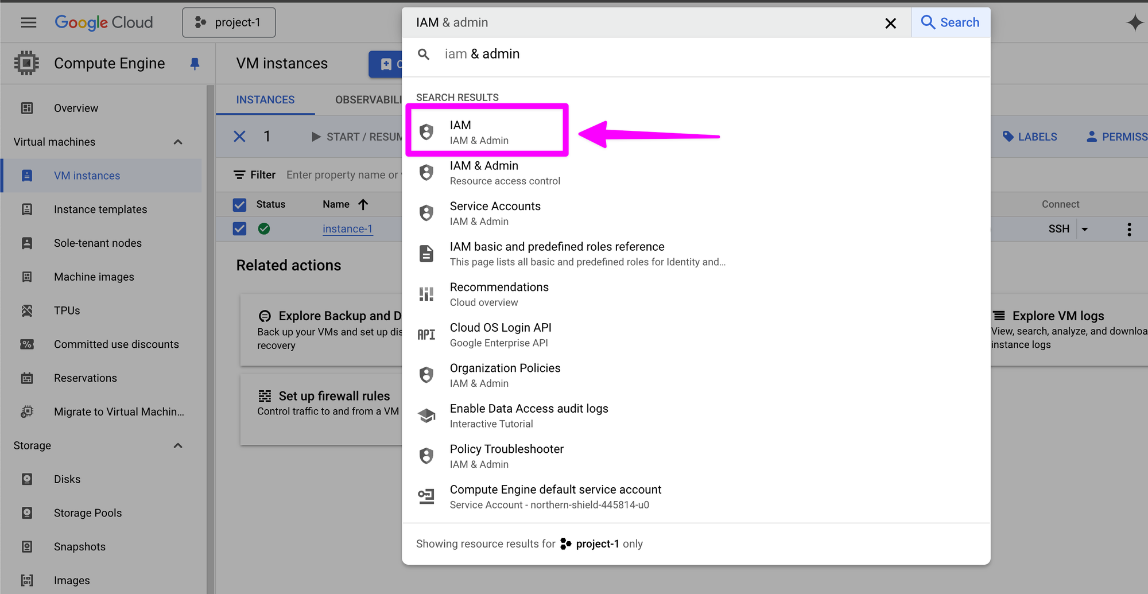Click the Sole-tenant nodes icon
The height and width of the screenshot is (594, 1148).
pyautogui.click(x=27, y=243)
